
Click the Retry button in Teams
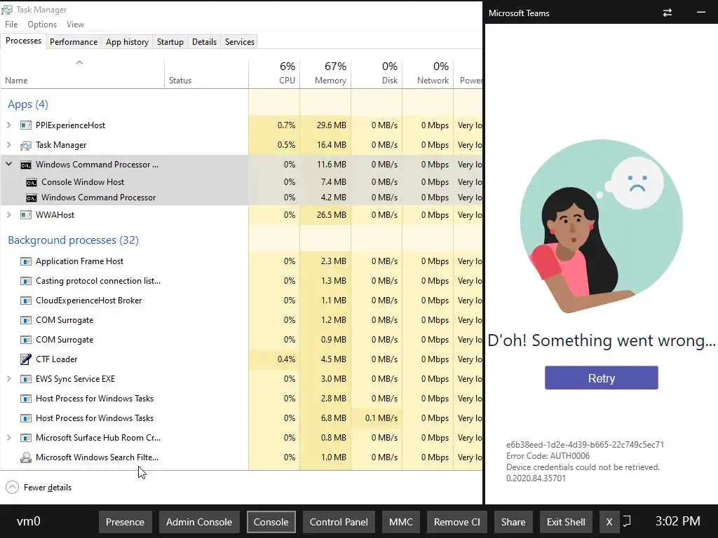tap(601, 378)
